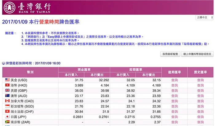The height and width of the screenshot is (126, 215).
Task: Click GBP spot selling rate 39.34
Action: tap(156, 91)
